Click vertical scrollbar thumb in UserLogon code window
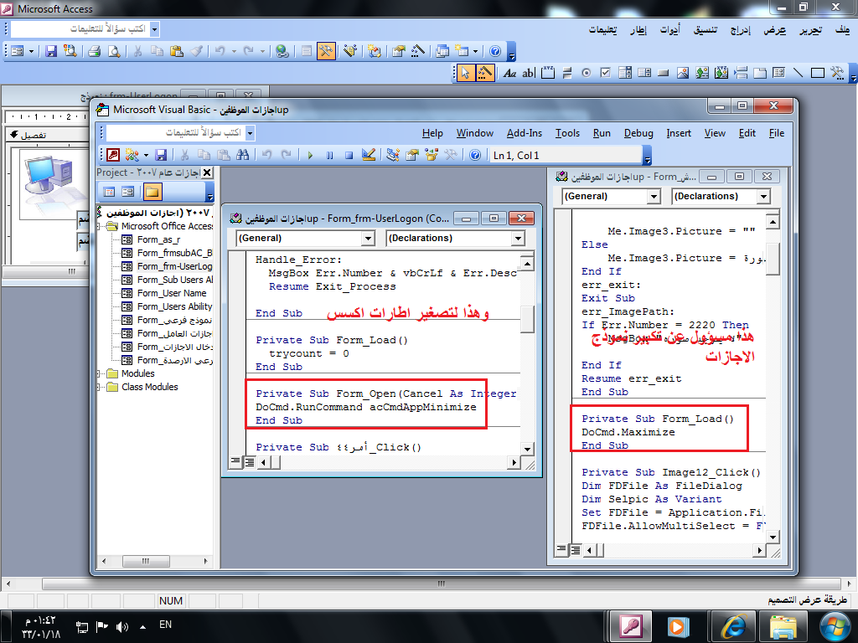This screenshot has width=858, height=643. tap(527, 319)
